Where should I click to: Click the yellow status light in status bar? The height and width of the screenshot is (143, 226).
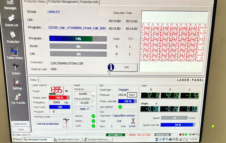point(183,134)
